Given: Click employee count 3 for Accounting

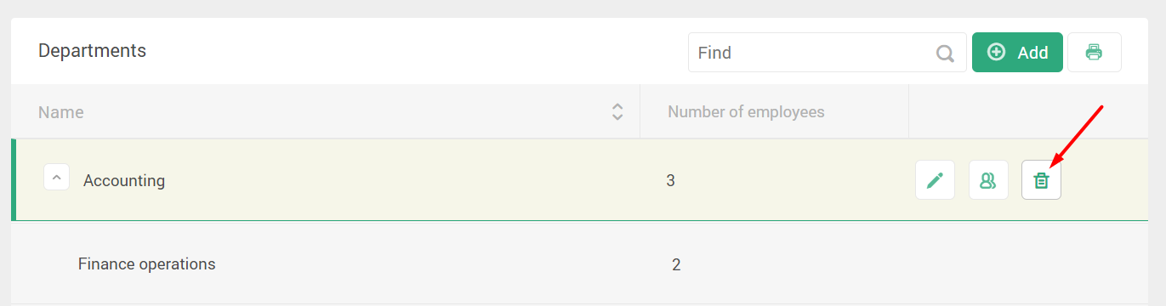Looking at the screenshot, I should click(x=671, y=180).
